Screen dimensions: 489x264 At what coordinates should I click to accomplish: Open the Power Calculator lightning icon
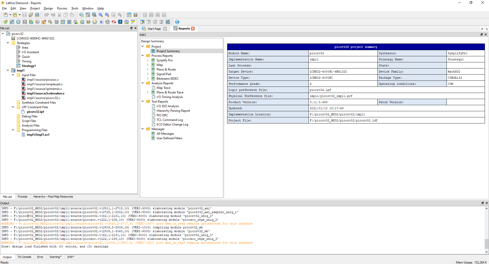pyautogui.click(x=82, y=22)
